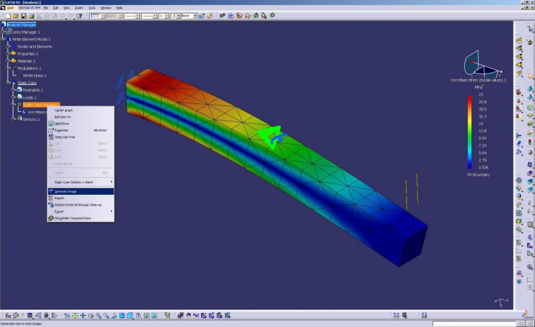Select Sensors.1 in the specification tree
The height and width of the screenshot is (327, 535).
click(x=31, y=119)
